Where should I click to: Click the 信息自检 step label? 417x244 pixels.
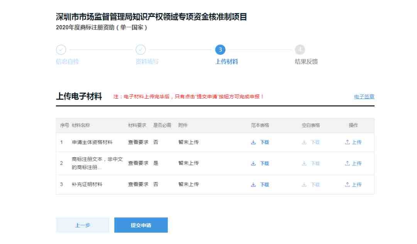click(x=67, y=62)
